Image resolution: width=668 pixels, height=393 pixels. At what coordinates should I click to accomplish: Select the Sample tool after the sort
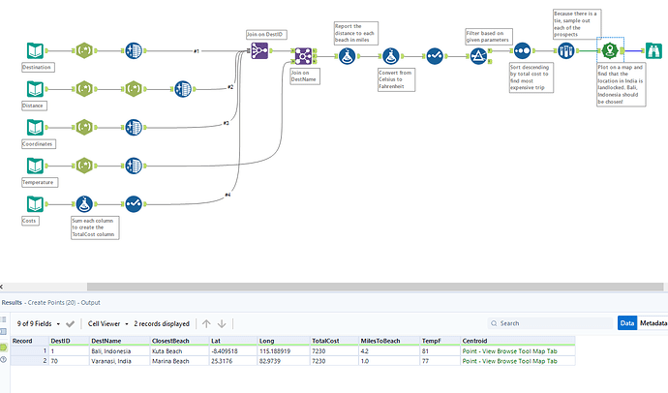[x=566, y=50]
